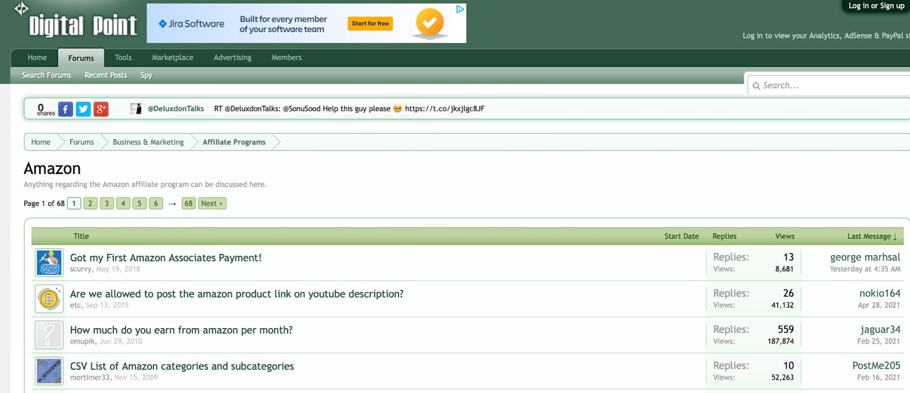Go to Home breadcrumb
910x393 pixels.
coord(40,142)
